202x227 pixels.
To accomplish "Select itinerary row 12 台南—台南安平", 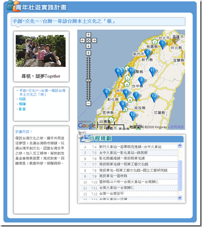I will point(129,194).
